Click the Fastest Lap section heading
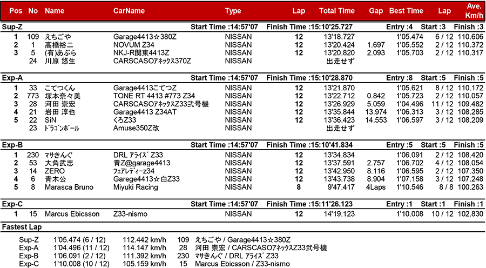The height and width of the screenshot is (268, 486). click(22, 227)
